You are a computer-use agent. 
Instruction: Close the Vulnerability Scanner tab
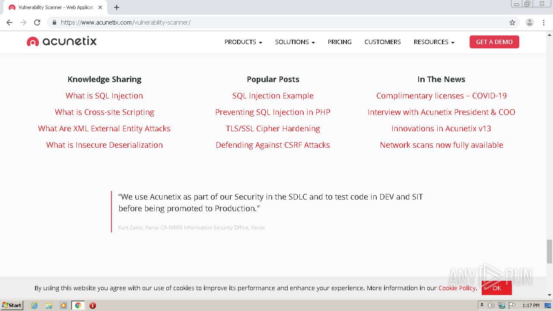click(x=100, y=7)
